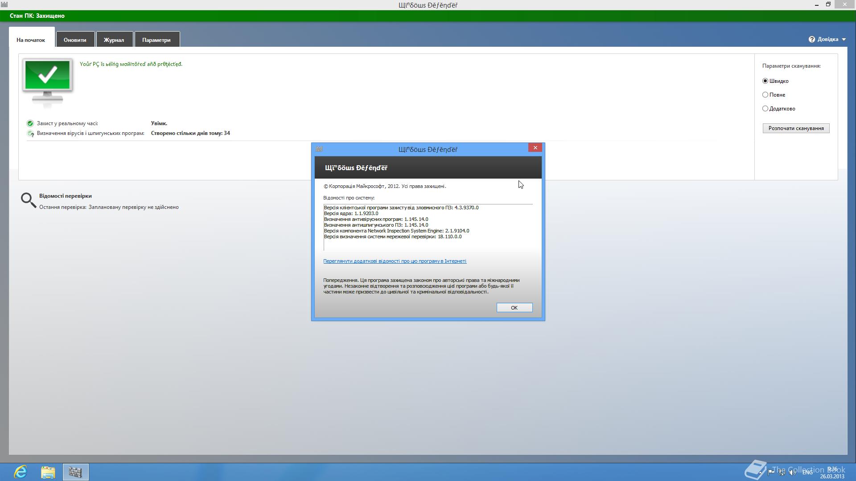
Task: Click the PC is being monitored message
Action: (x=131, y=64)
